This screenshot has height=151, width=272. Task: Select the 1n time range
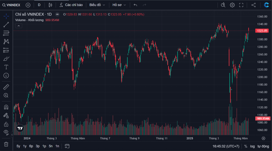pyautogui.click(x=57, y=146)
